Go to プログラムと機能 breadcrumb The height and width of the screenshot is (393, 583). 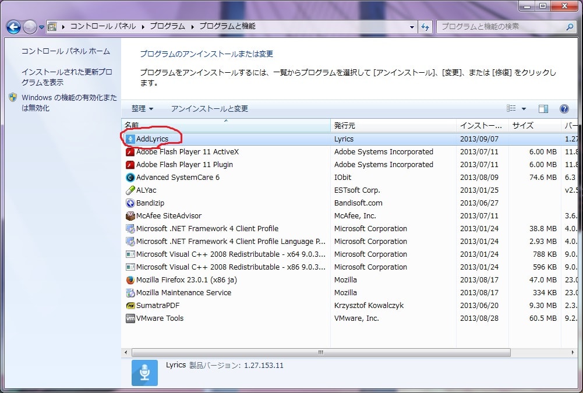(x=227, y=26)
